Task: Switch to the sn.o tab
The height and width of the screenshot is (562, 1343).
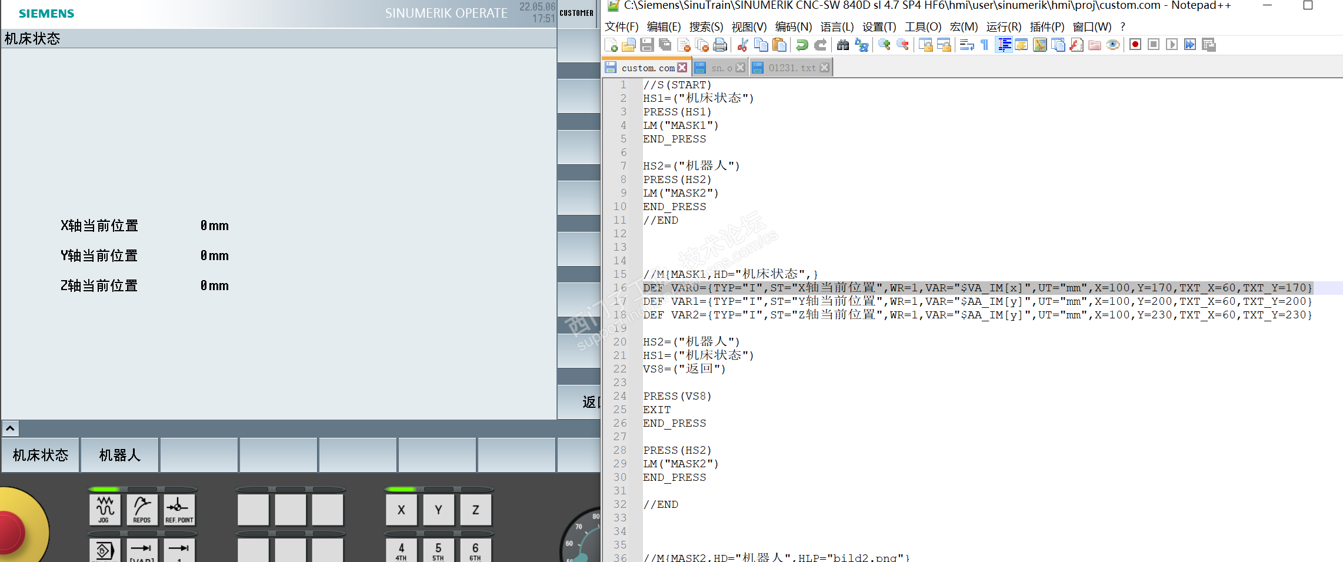Action: click(x=720, y=68)
